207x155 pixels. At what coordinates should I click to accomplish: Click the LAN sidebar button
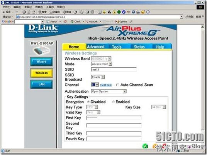coord(41,84)
